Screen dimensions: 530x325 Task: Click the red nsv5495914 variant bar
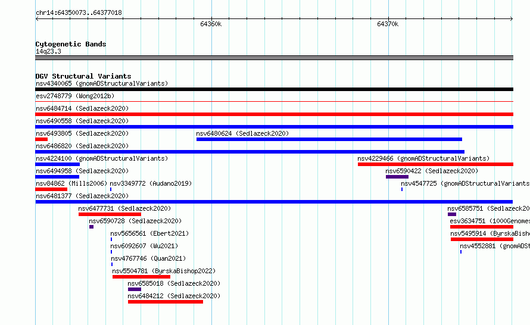click(482, 239)
